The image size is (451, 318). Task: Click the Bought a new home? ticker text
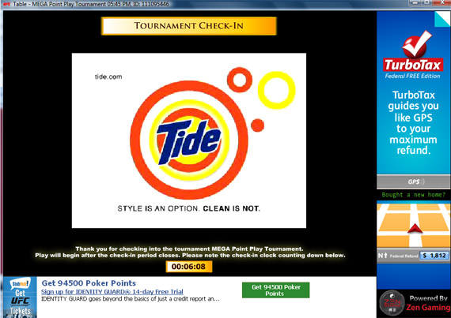pyautogui.click(x=413, y=195)
